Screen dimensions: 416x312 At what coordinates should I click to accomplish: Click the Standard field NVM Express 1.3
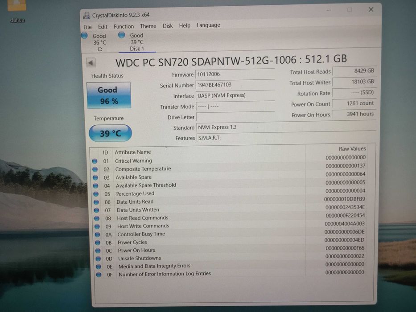(286, 127)
